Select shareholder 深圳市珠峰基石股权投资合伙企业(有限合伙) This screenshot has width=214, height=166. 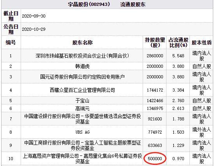[82, 56]
